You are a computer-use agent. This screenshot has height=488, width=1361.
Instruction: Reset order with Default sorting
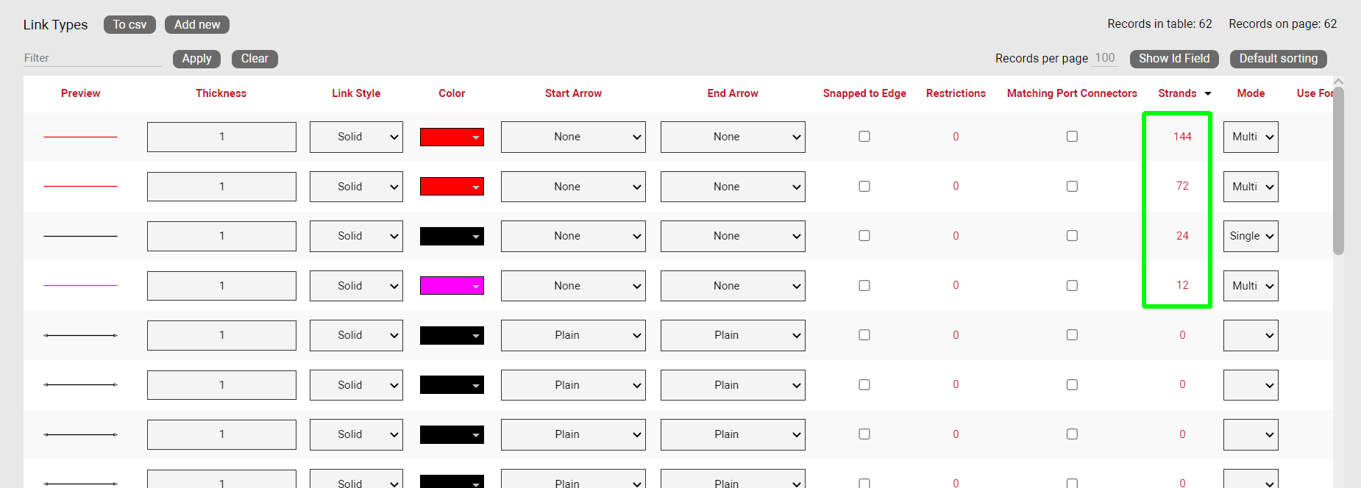[1278, 59]
